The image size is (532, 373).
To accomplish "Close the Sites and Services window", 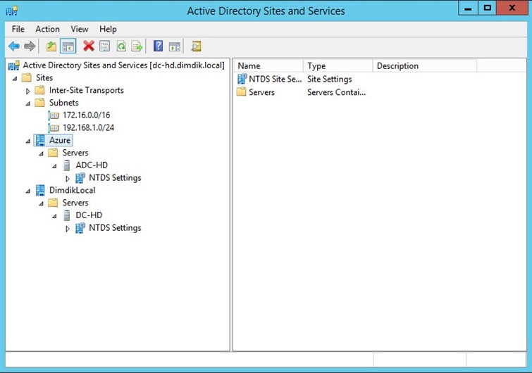I will pyautogui.click(x=512, y=8).
